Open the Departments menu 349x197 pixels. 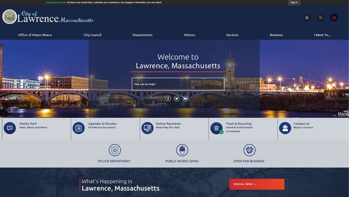click(x=143, y=35)
